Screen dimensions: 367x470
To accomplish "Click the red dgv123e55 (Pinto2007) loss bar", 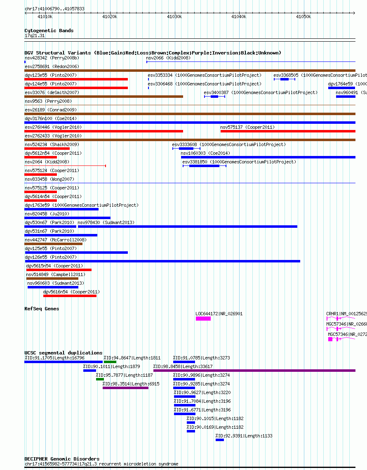I will click(76, 79).
